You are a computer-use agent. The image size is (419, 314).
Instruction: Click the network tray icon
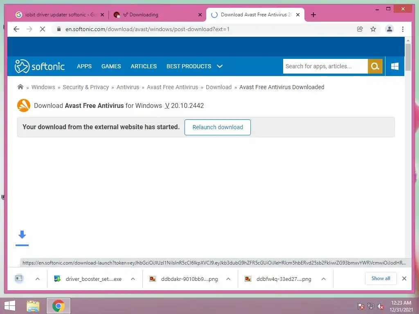[371, 306]
